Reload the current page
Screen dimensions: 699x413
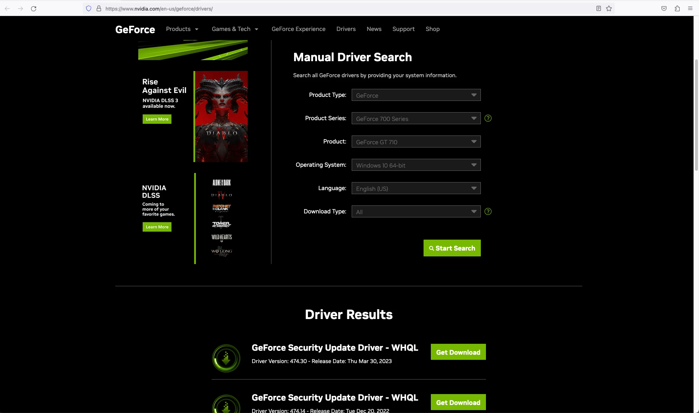coord(34,8)
